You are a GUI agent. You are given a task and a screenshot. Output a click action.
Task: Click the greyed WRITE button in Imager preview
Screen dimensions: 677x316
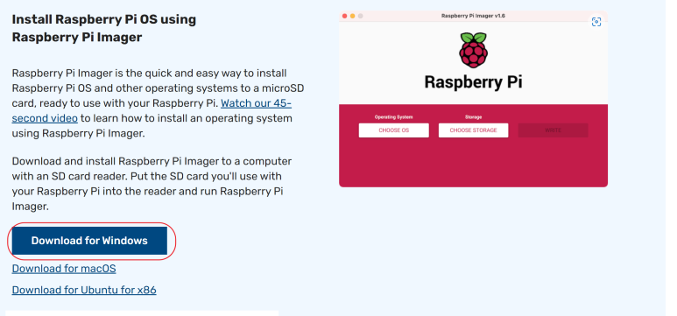click(554, 130)
